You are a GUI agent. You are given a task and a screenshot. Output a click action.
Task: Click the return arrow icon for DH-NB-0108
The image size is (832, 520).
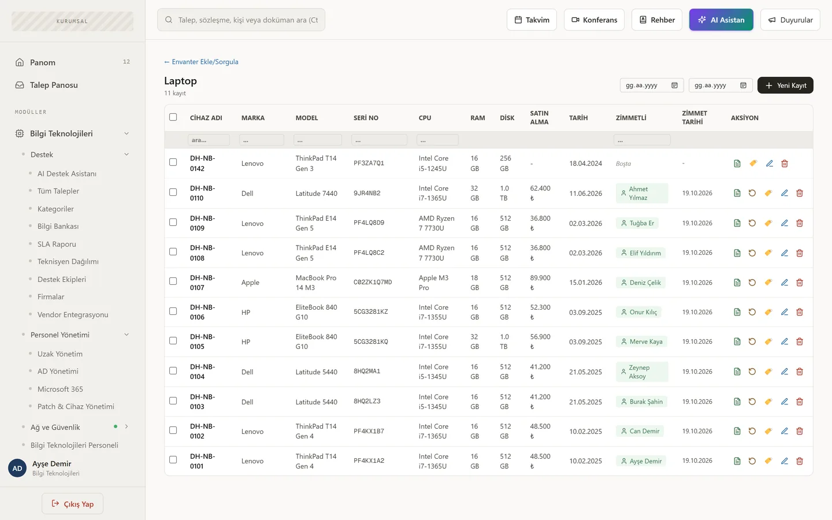pyautogui.click(x=752, y=253)
